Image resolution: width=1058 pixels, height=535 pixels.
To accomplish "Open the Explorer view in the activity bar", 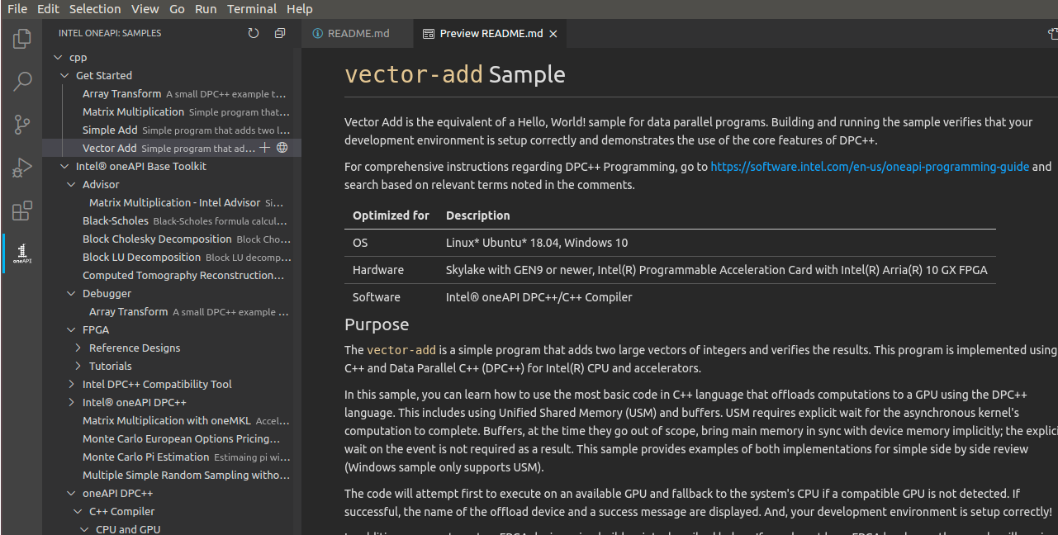I will tap(22, 38).
